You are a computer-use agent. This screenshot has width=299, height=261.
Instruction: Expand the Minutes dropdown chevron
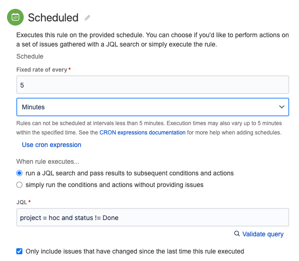(x=282, y=107)
